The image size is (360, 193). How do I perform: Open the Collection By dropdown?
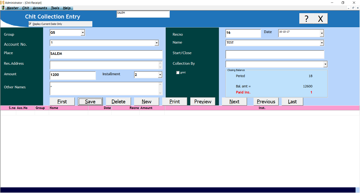(x=325, y=64)
